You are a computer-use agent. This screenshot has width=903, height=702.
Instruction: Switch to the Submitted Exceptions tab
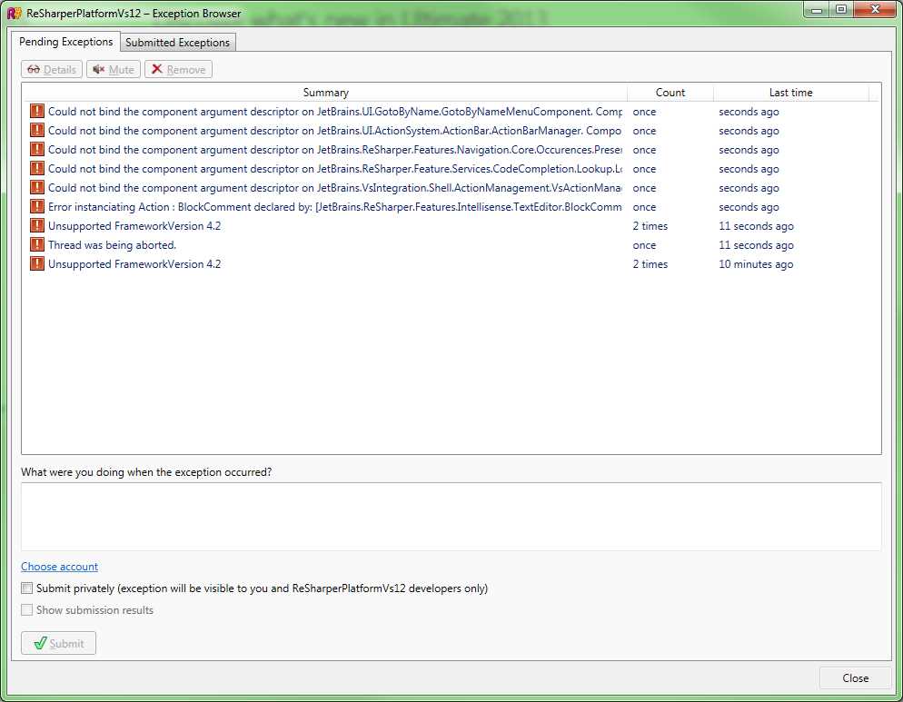[177, 42]
